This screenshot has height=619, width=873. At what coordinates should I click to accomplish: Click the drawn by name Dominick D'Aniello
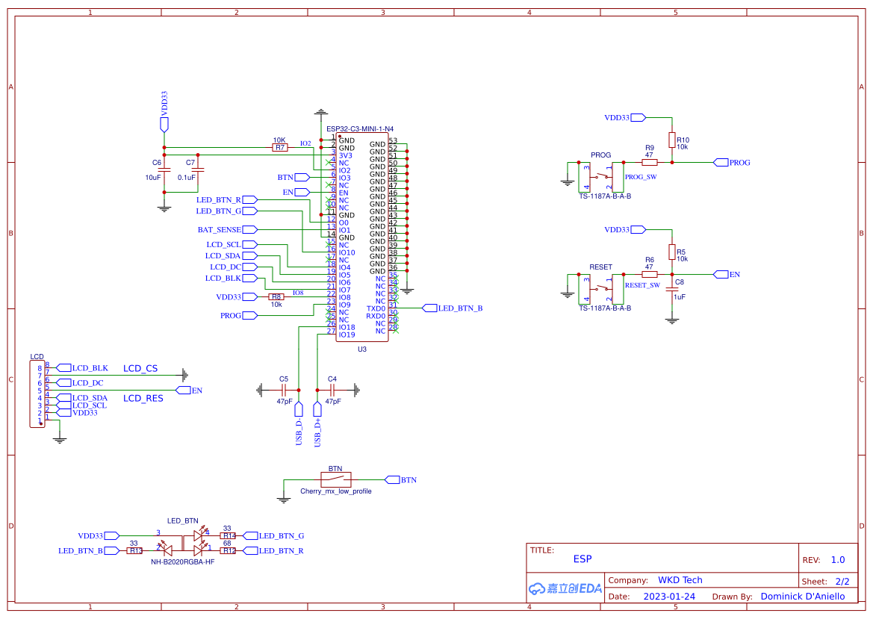click(x=803, y=596)
